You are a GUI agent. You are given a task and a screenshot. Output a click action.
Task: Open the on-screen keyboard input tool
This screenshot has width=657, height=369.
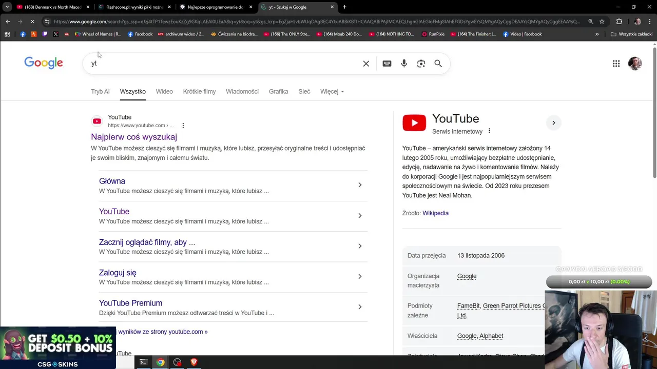click(x=387, y=64)
